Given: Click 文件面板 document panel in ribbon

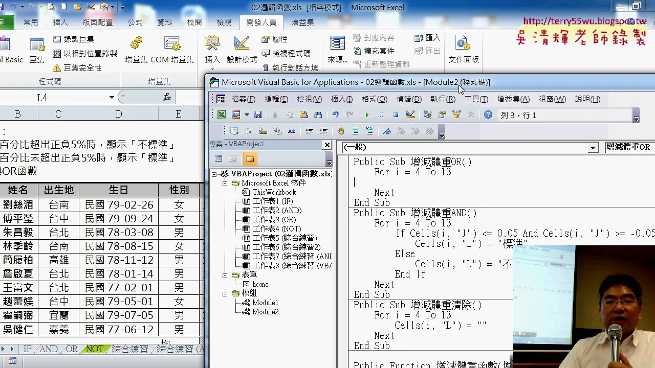Looking at the screenshot, I should 464,50.
